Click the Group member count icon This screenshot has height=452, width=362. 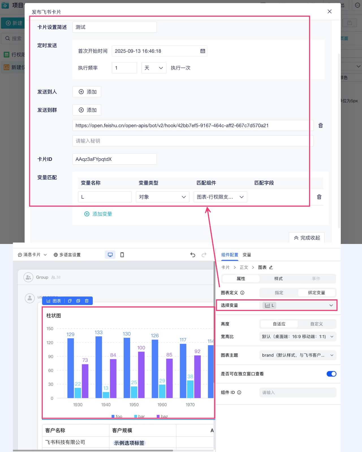point(53,277)
